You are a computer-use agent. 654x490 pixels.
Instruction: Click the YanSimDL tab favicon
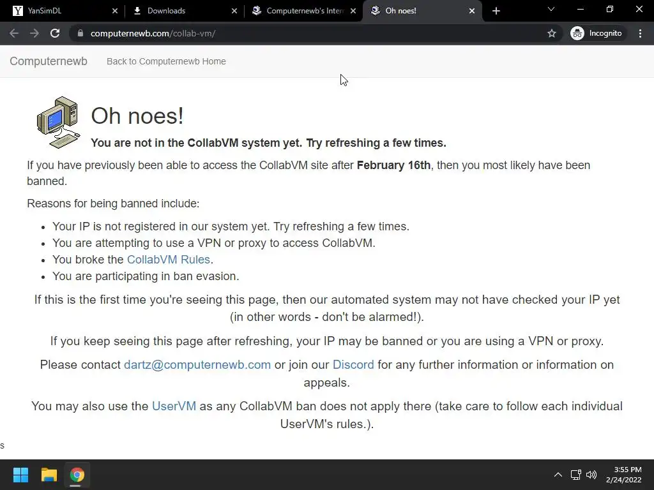pos(17,11)
